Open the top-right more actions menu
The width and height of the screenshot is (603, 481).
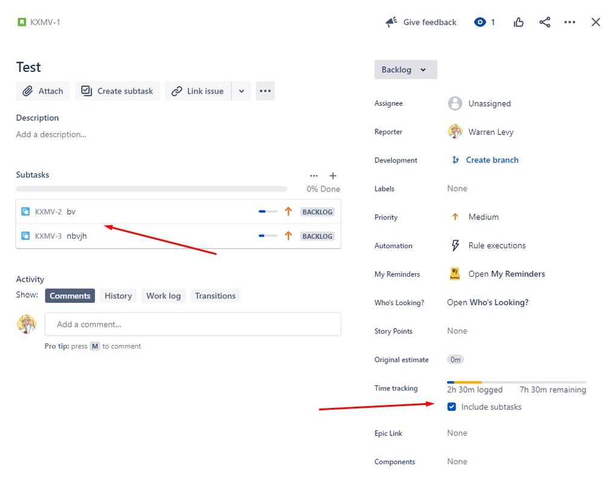[570, 22]
